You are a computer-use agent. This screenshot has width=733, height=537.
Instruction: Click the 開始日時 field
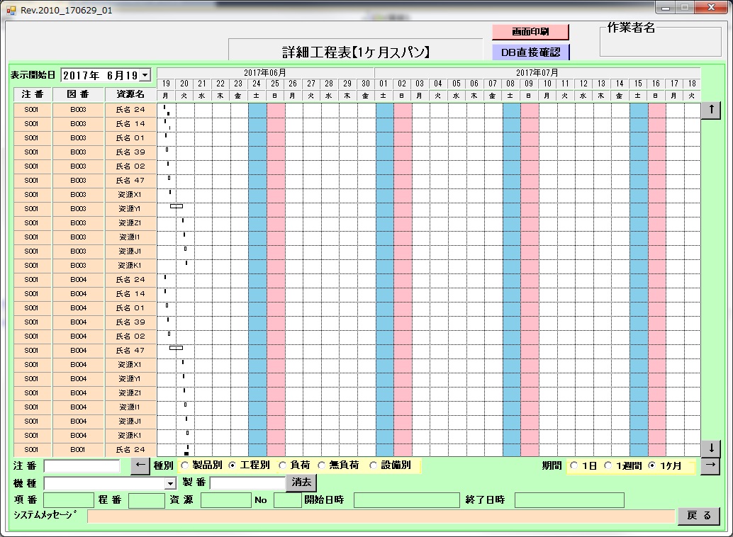tap(407, 500)
